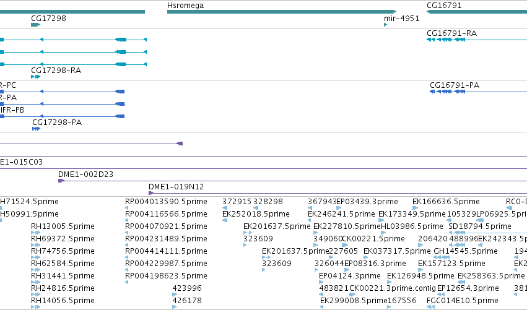Open the RP004070921.5prime feature label
The image size is (527, 310).
pos(166,226)
